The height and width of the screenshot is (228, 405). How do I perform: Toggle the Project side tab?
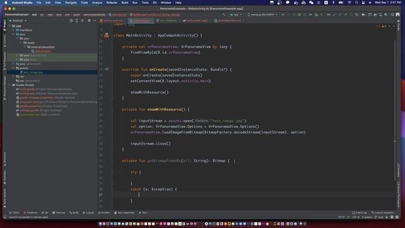(x=4, y=26)
